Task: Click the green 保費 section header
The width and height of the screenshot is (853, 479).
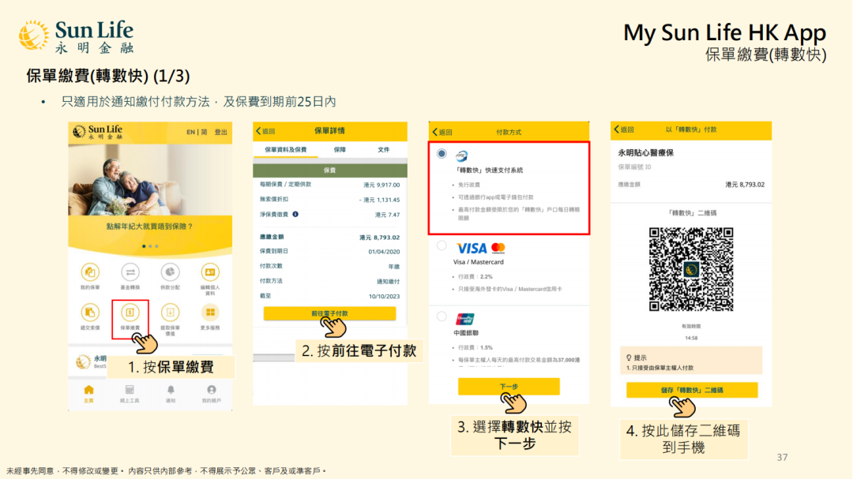Action: (330, 170)
